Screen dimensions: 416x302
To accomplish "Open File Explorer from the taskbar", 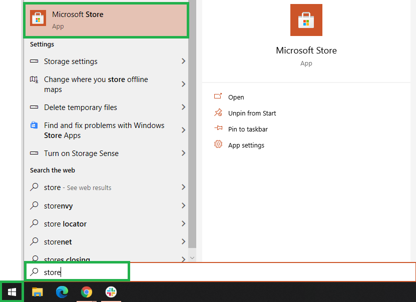I will click(x=38, y=292).
